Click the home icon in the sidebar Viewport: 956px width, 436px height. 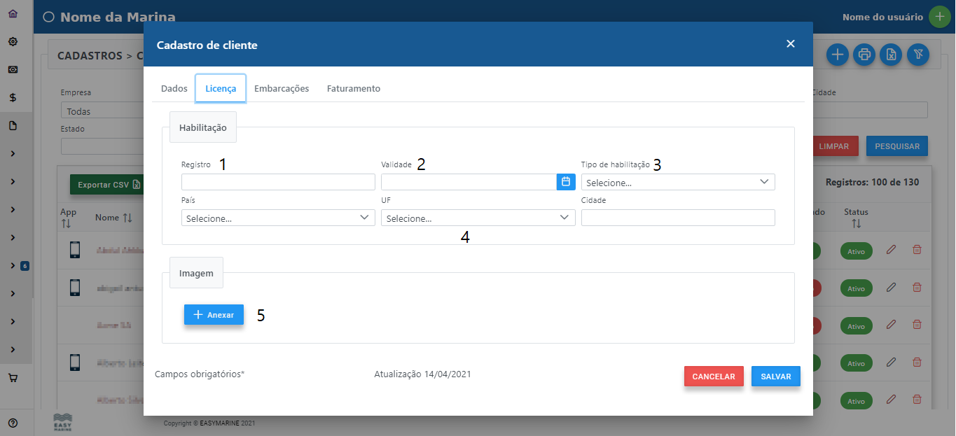pos(13,14)
